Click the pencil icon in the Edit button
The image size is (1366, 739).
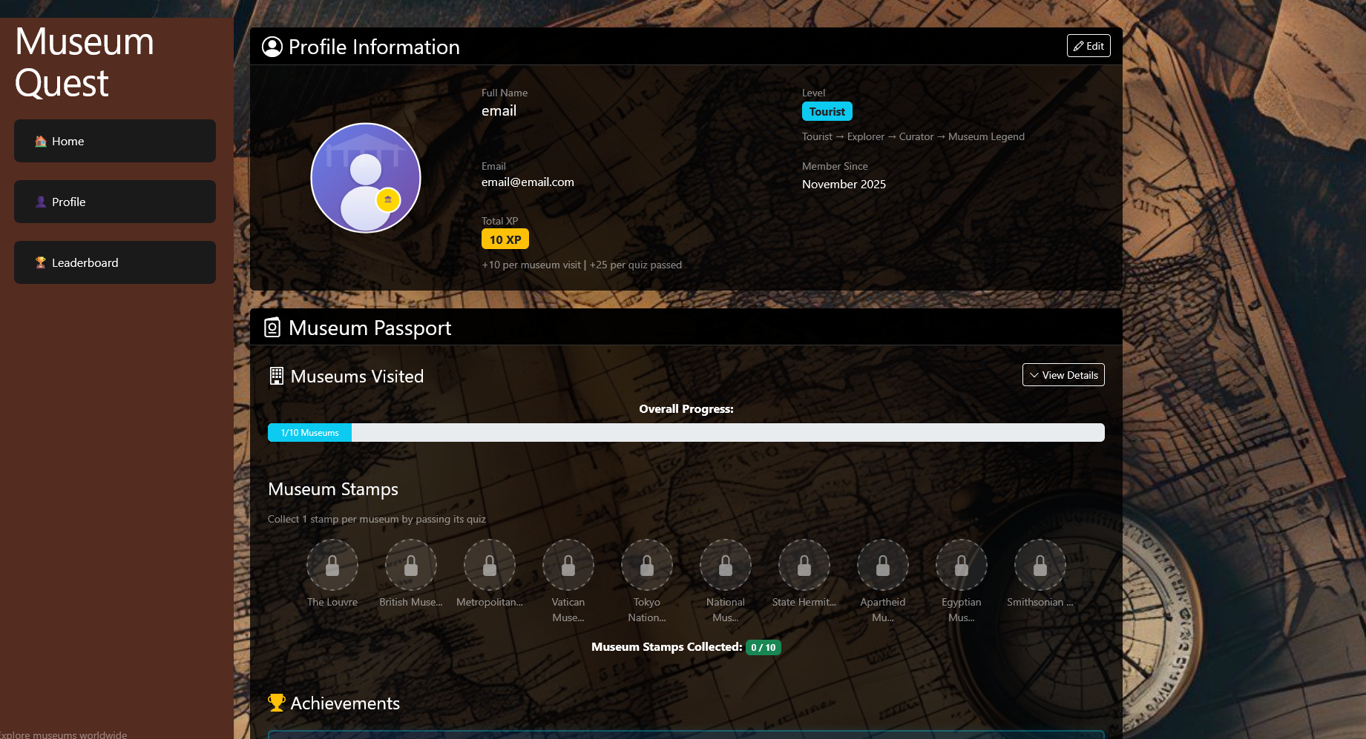(x=1078, y=46)
